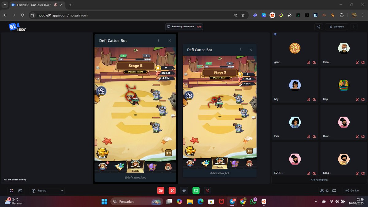Expand the +34 Participants row
The width and height of the screenshot is (368, 207).
tap(319, 179)
